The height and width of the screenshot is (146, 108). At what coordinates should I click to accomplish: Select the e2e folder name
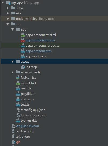18,13
